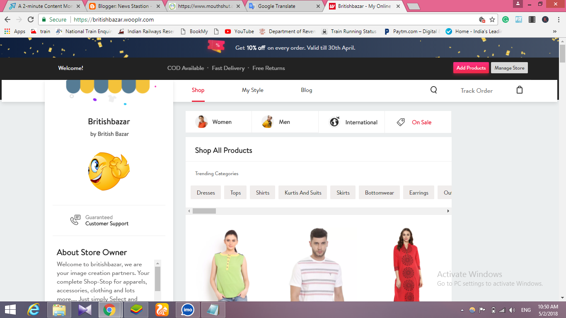Switch to the Google Translate browser tab
This screenshot has width=566, height=318.
(284, 6)
